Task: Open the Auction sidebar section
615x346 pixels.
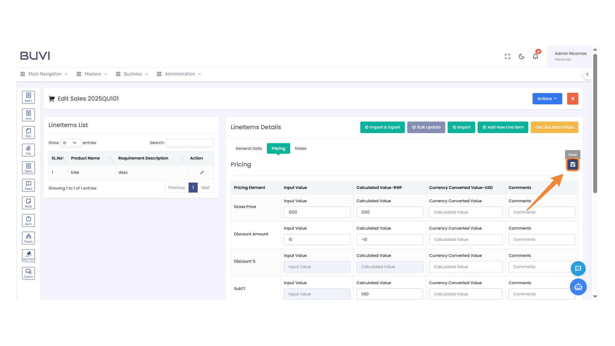Action: coord(29,256)
